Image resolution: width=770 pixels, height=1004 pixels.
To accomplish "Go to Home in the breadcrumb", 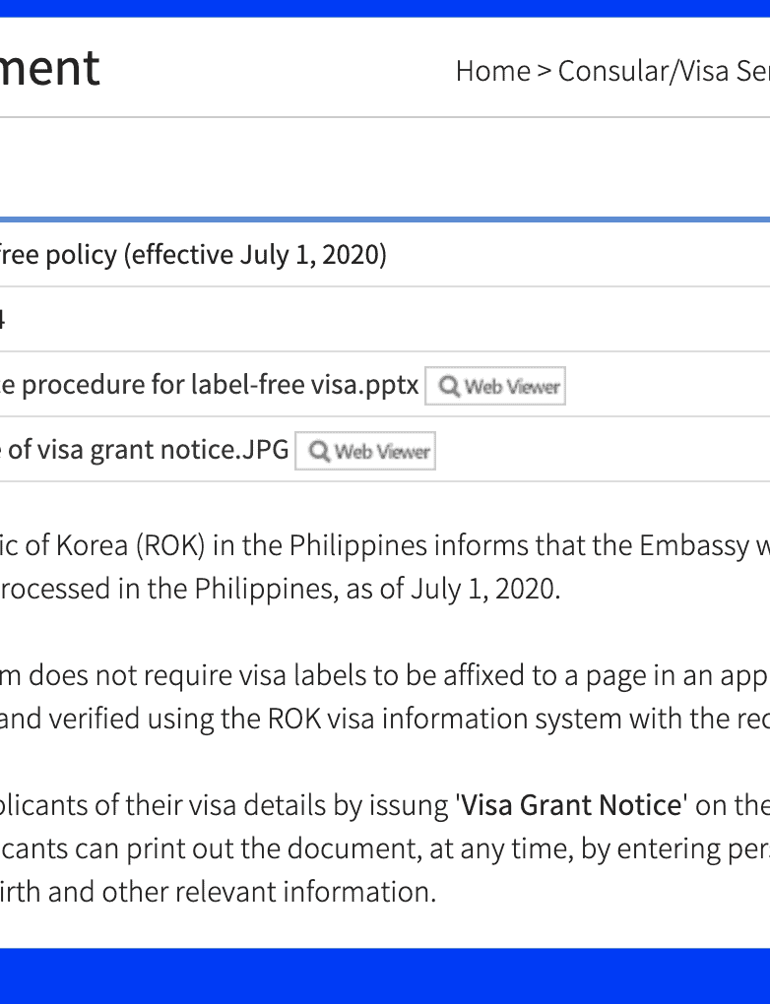I will pyautogui.click(x=492, y=71).
